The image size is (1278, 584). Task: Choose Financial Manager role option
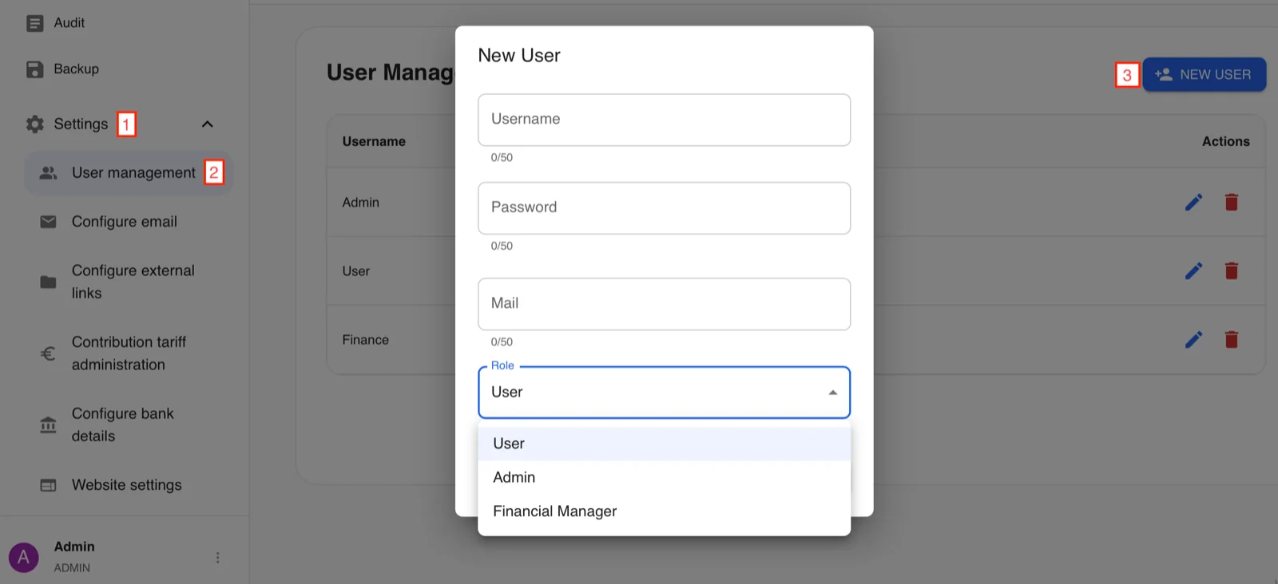(x=664, y=511)
